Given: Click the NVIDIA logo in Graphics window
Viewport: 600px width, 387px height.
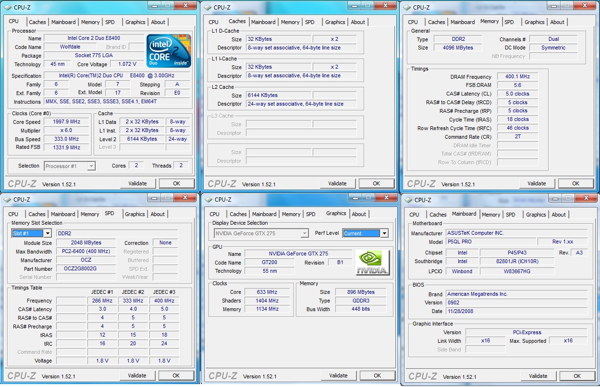Looking at the screenshot, I should [x=373, y=263].
